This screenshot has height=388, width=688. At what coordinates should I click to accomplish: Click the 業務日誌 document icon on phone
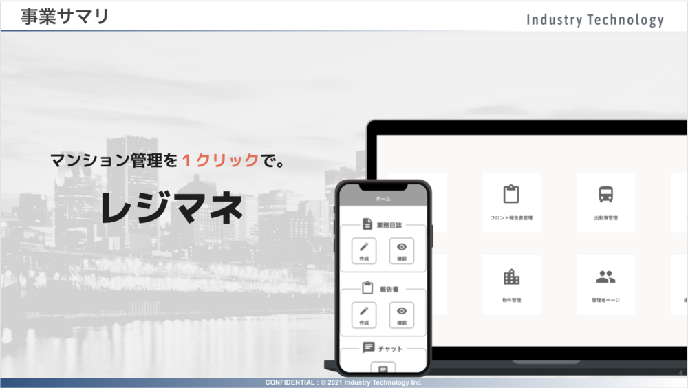pyautogui.click(x=367, y=224)
